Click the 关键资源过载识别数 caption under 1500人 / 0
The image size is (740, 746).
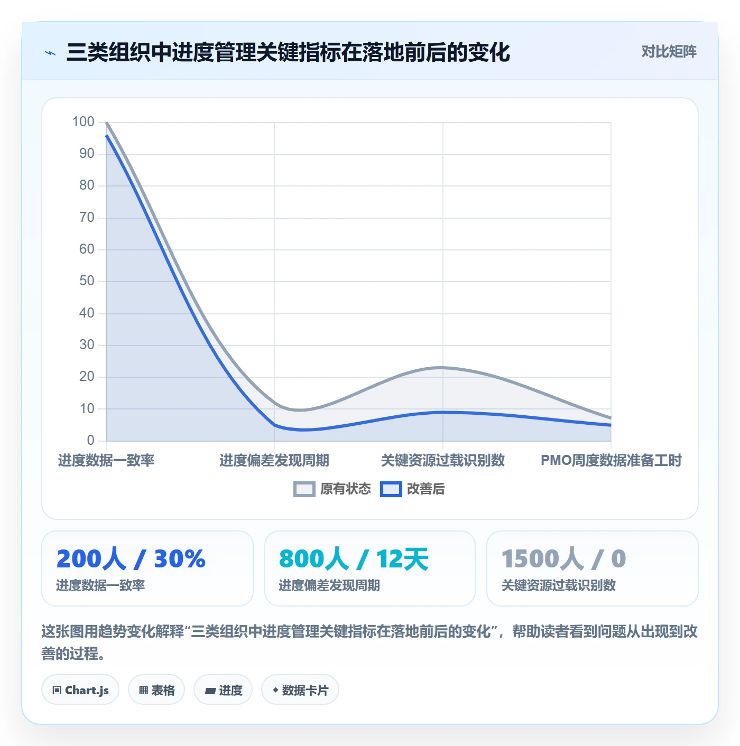pyautogui.click(x=559, y=585)
